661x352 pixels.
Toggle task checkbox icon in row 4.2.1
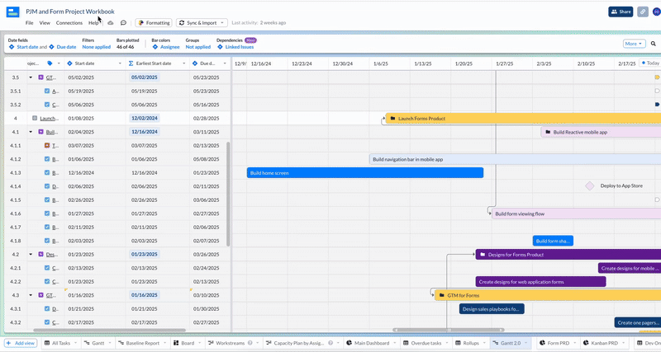click(47, 268)
